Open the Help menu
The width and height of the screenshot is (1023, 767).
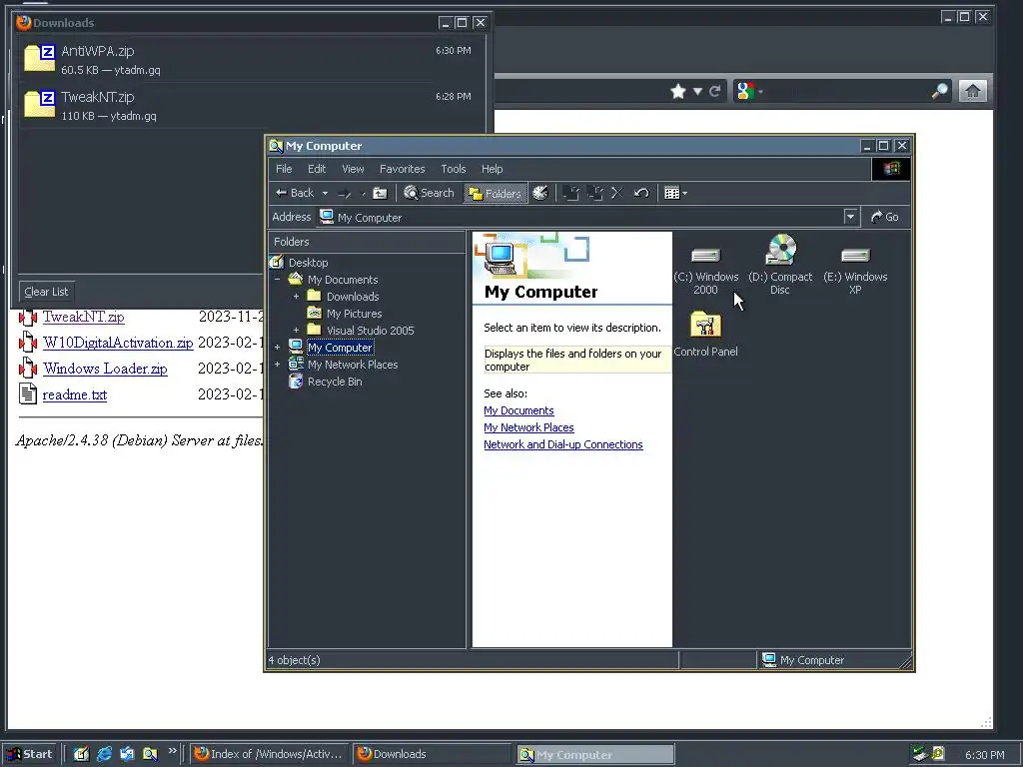(x=492, y=169)
